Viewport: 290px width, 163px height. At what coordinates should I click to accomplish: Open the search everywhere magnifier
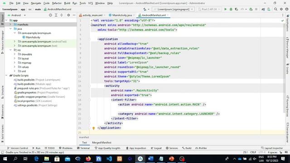(275, 9)
